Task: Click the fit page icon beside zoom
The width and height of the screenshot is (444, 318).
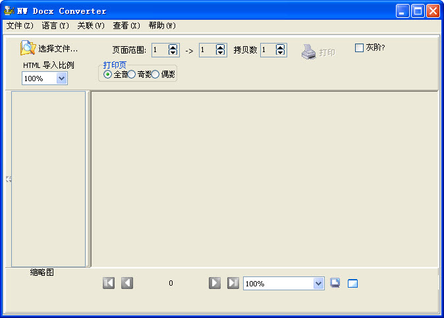Action: click(335, 283)
